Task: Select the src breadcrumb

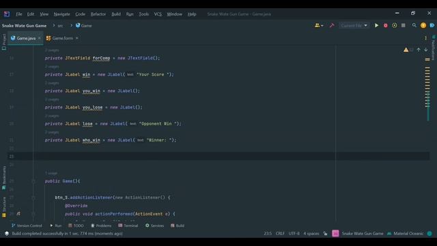Action: 60,26
